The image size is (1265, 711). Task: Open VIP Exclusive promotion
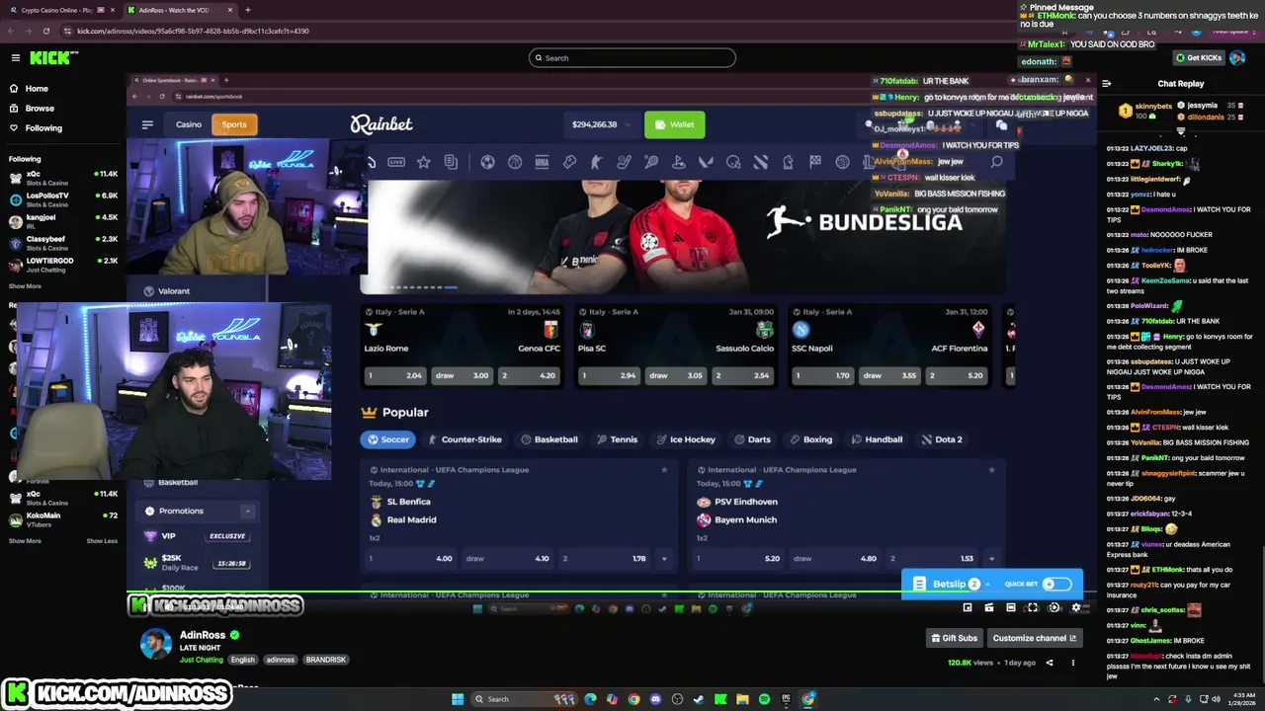196,536
